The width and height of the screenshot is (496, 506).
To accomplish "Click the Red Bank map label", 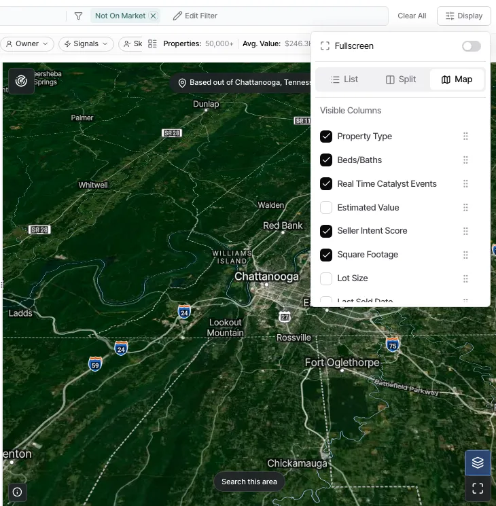I will click(x=283, y=225).
